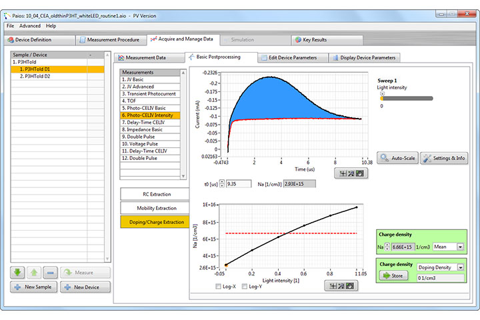This screenshot has width=480, height=320.
Task: Click the t0 stepper arrows
Action: click(x=222, y=184)
